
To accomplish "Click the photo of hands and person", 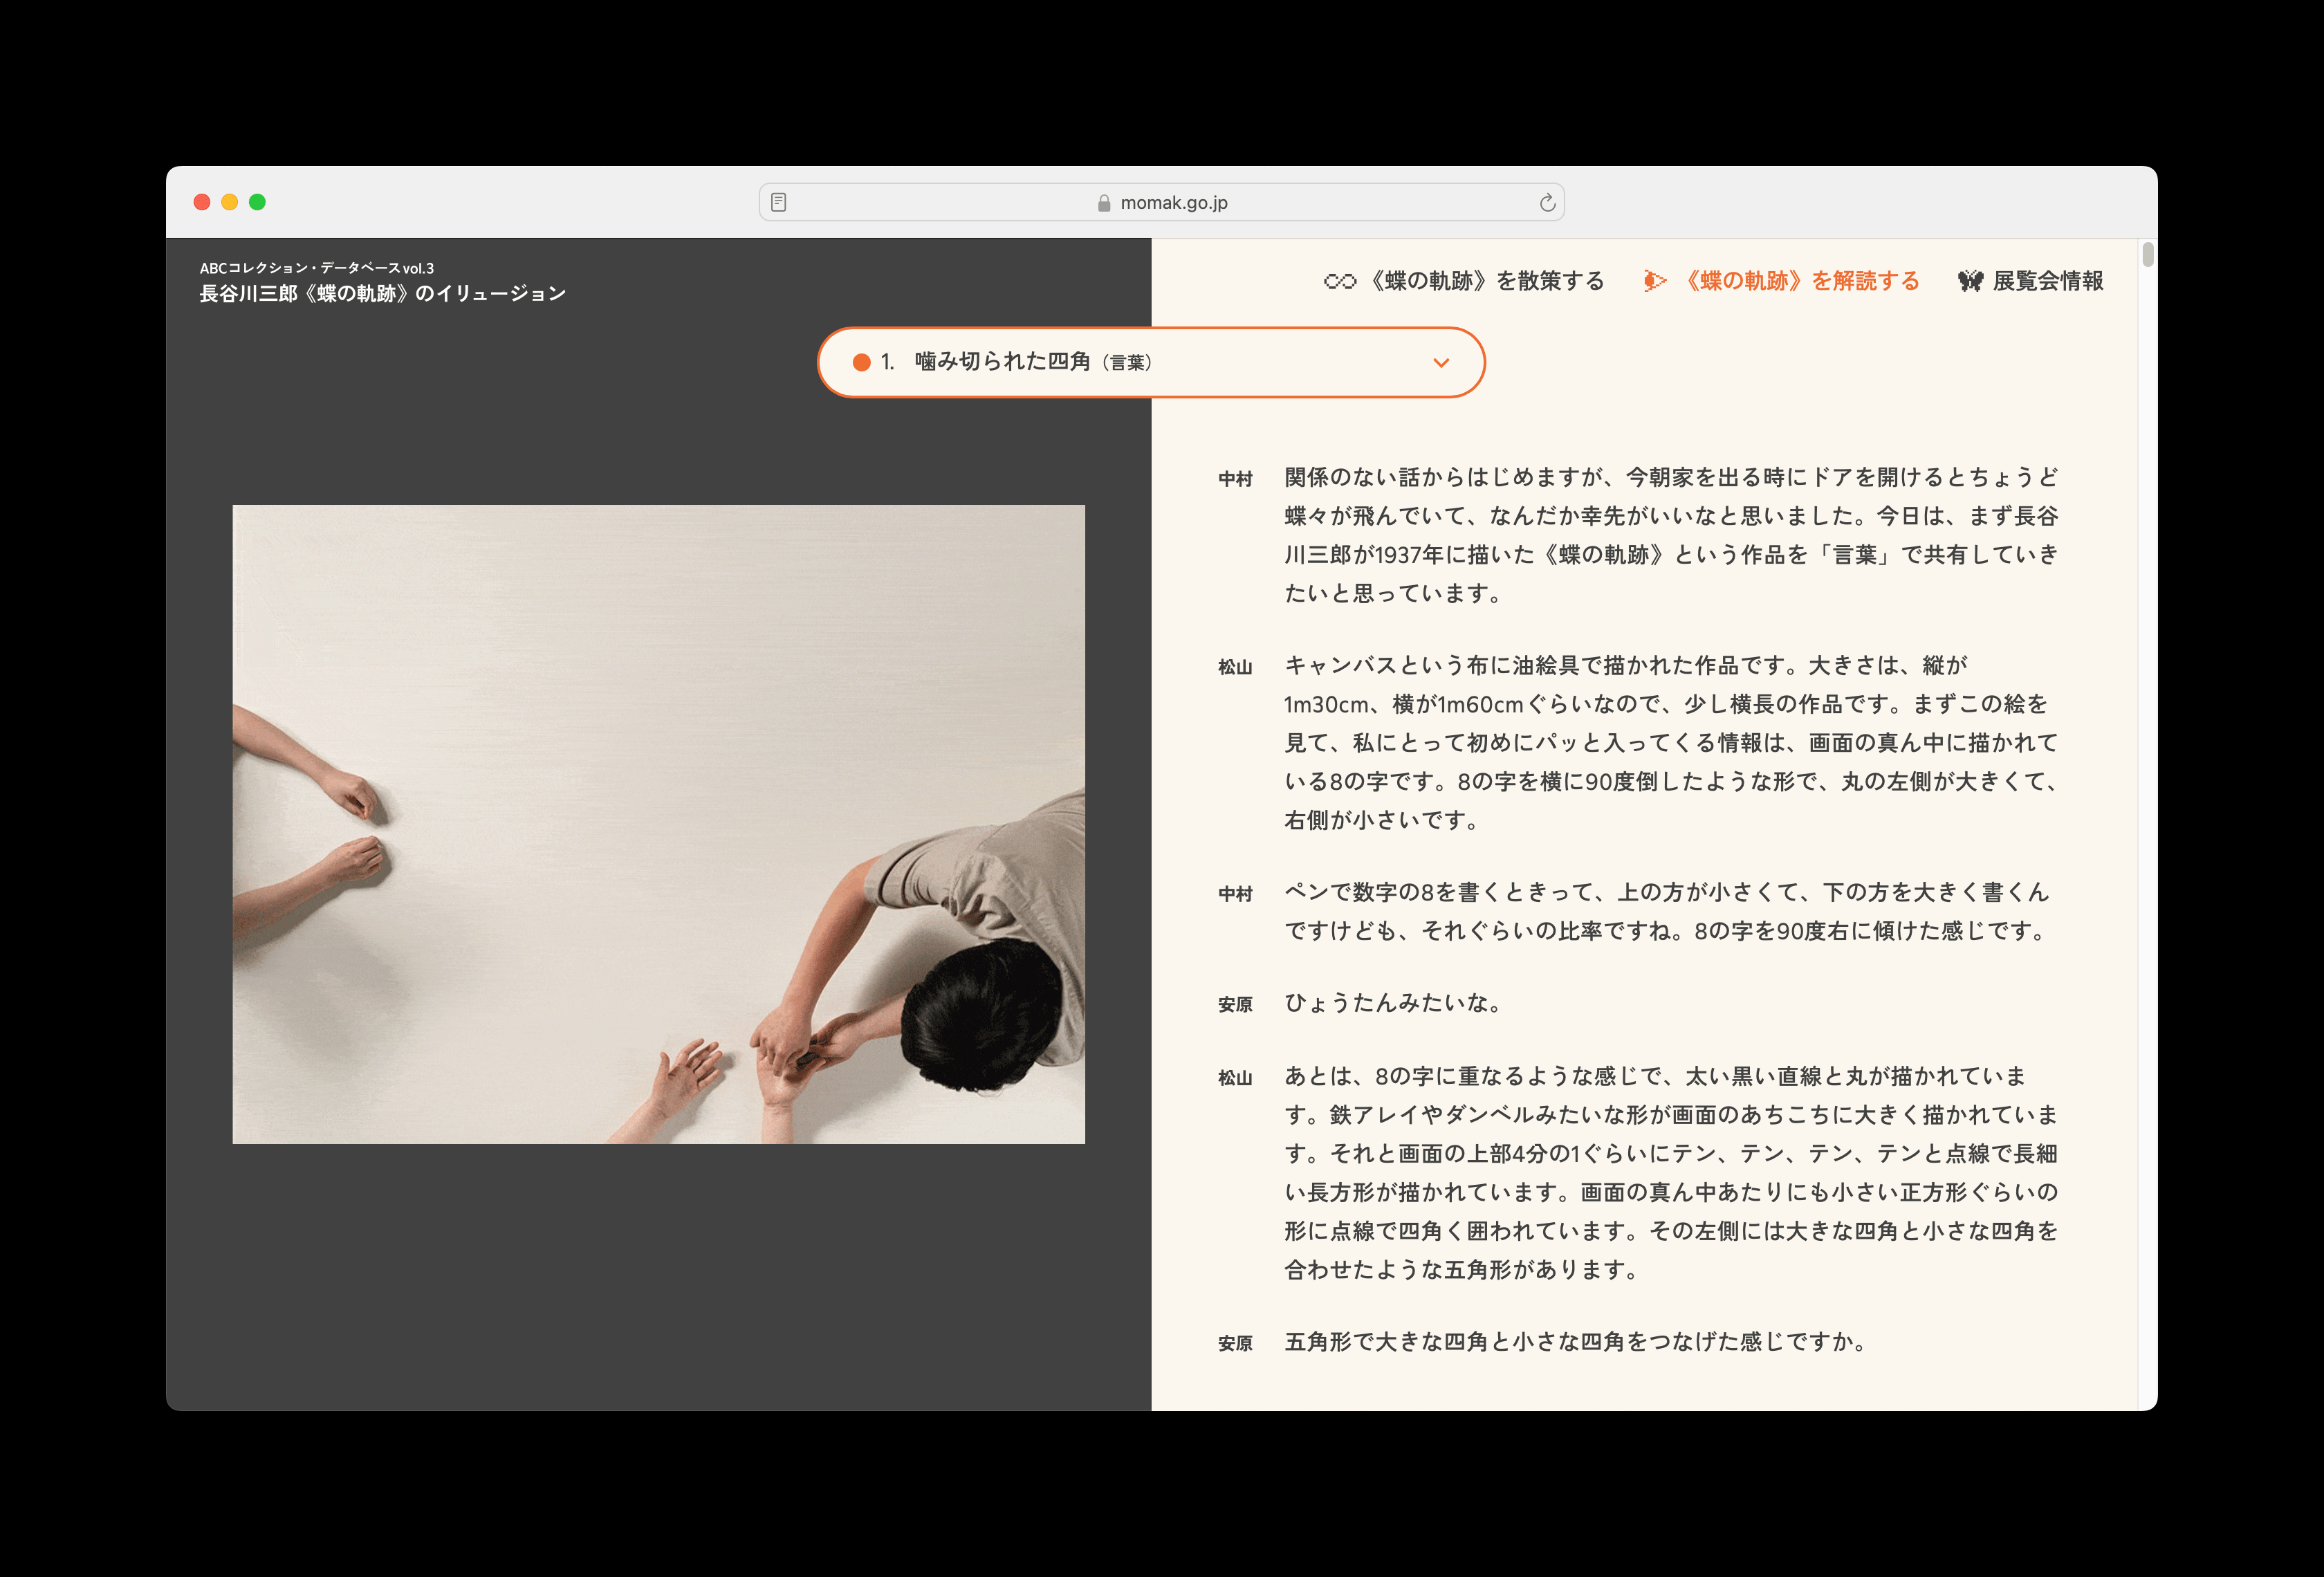I will 658,823.
